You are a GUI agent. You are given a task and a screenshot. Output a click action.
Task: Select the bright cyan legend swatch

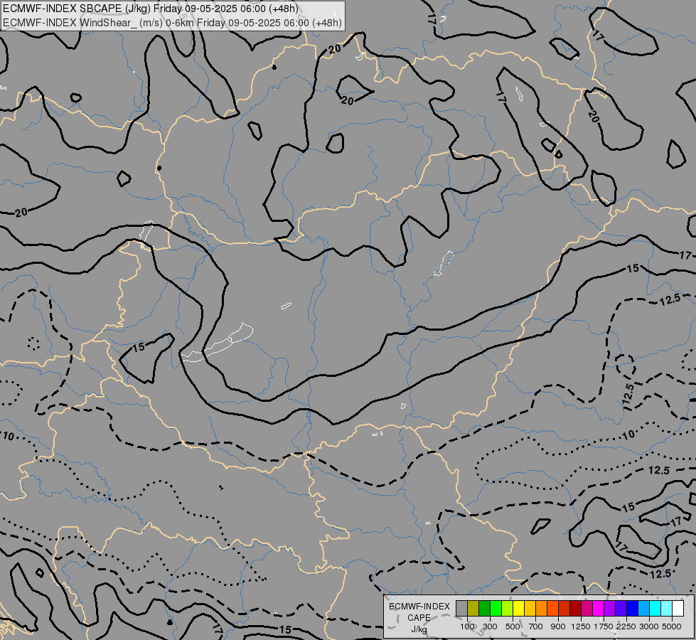click(x=655, y=609)
